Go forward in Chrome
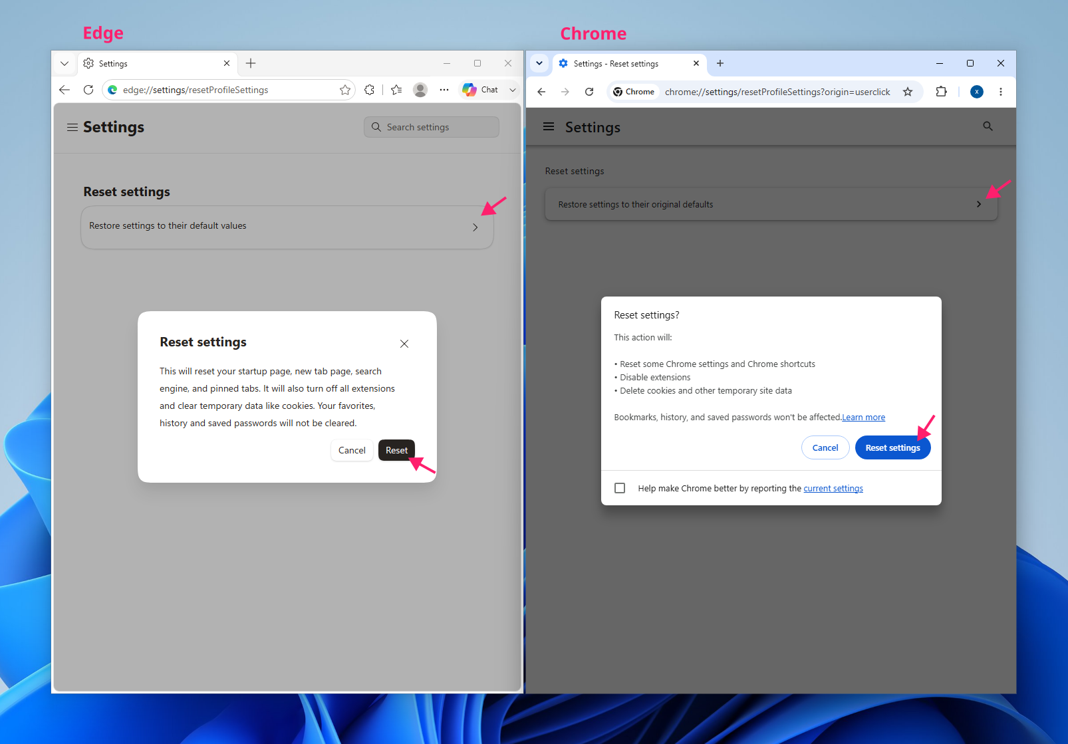The height and width of the screenshot is (744, 1068). pyautogui.click(x=565, y=92)
